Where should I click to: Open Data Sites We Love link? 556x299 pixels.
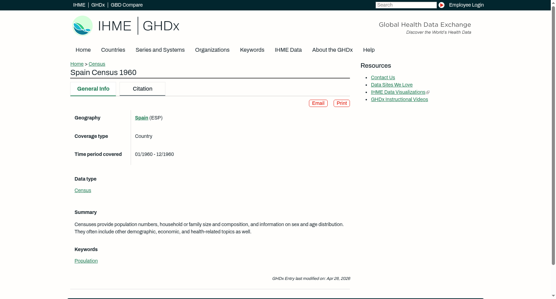tap(392, 85)
